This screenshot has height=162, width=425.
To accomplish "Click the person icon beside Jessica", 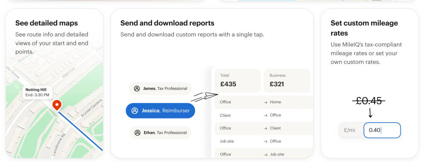I will (135, 111).
